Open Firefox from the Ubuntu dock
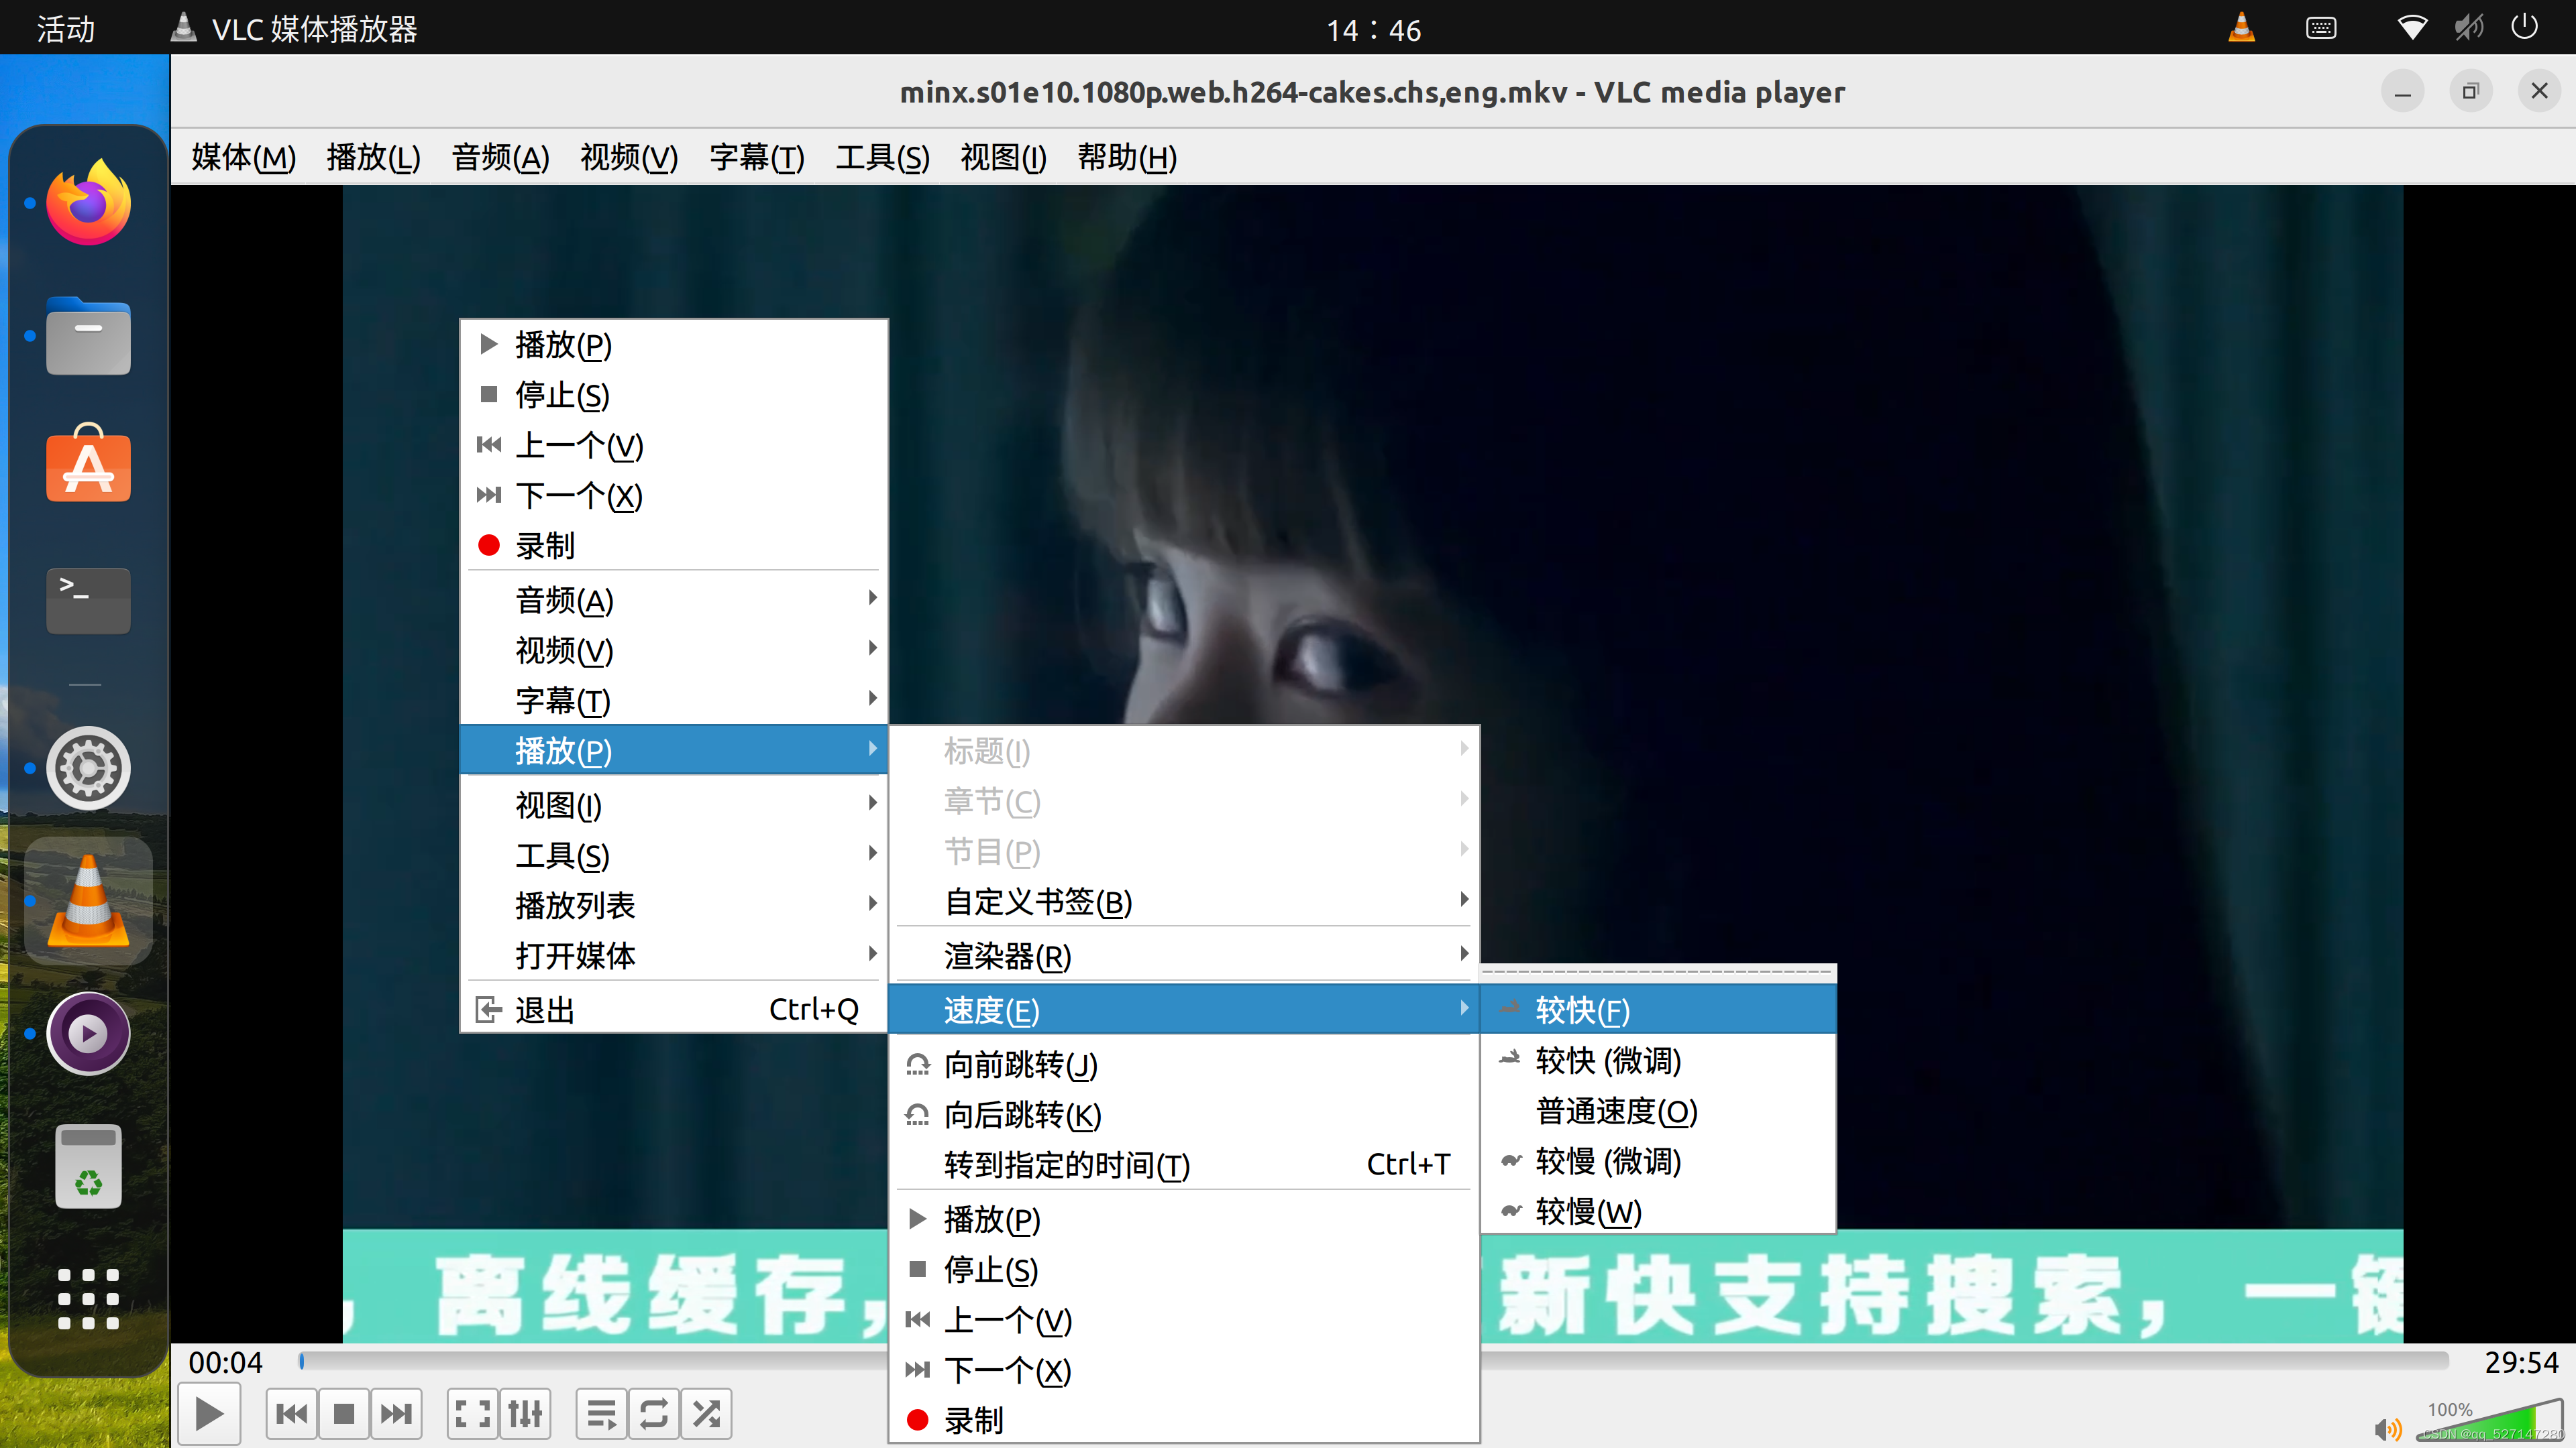 coord(88,203)
